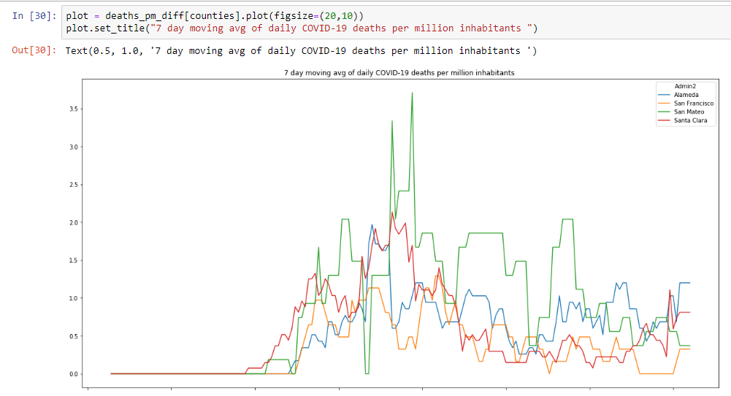Click the red title string in the code
Viewport: 731px width, 396px height.
[x=340, y=28]
